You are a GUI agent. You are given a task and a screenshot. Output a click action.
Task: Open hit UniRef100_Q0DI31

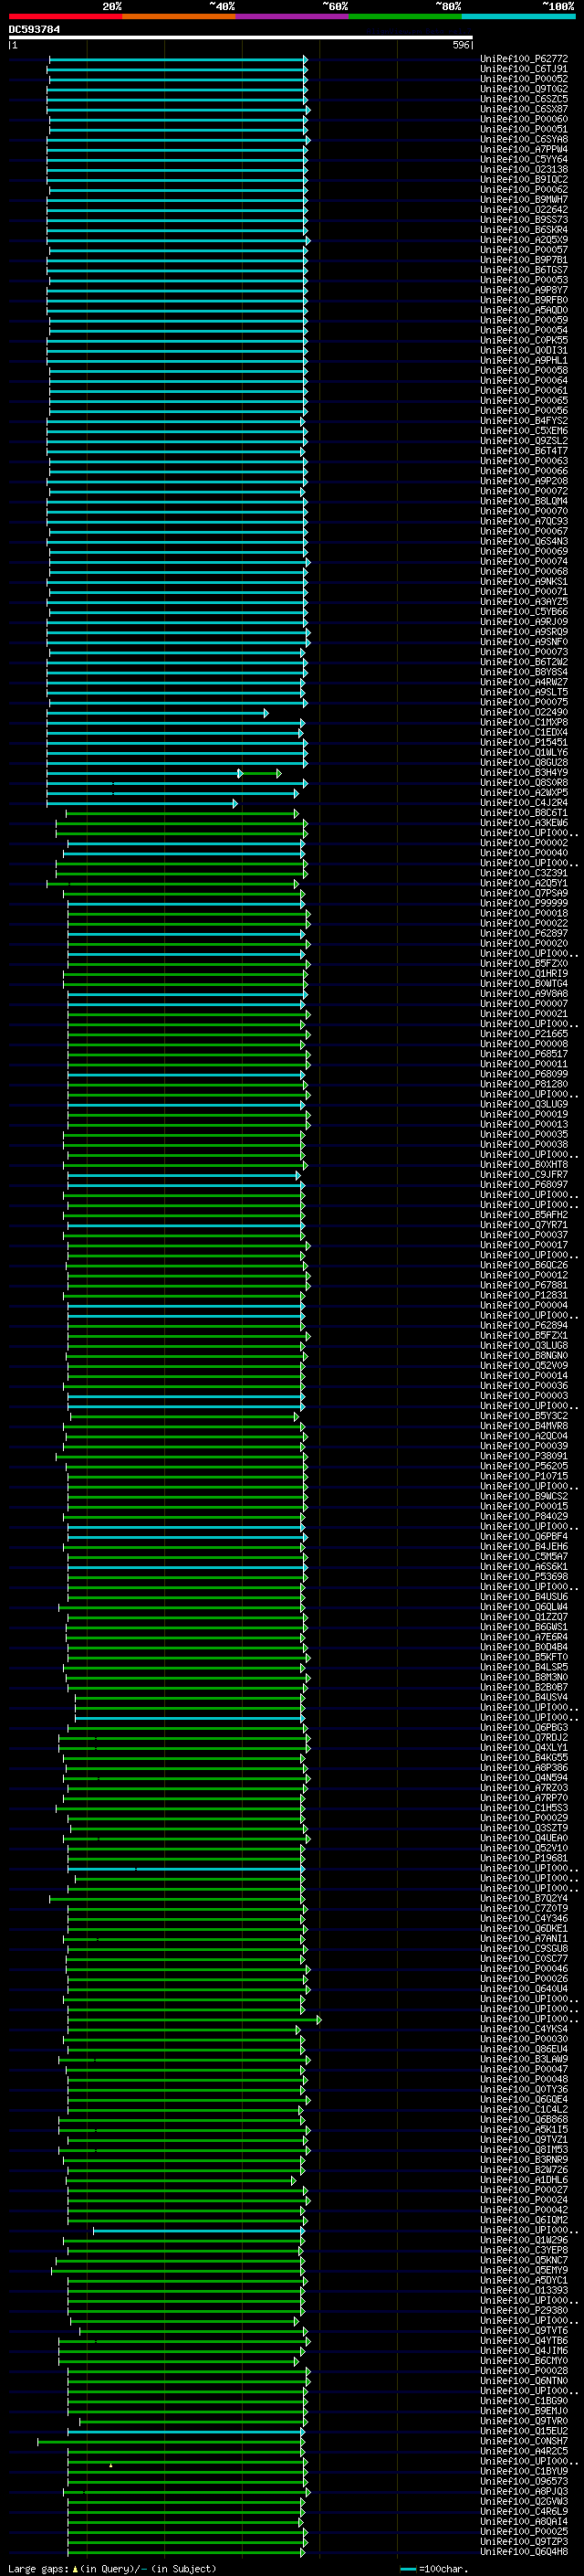click(524, 350)
